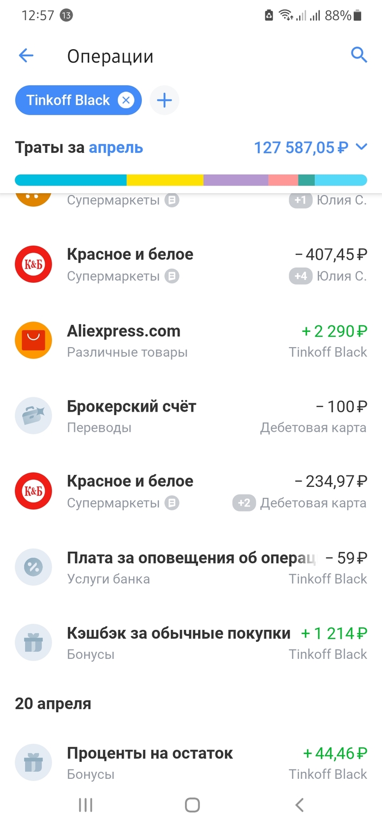This screenshot has height=828, width=382.
Task: Open the Красное и белое 234,97 ₽ operation
Action: (x=191, y=491)
